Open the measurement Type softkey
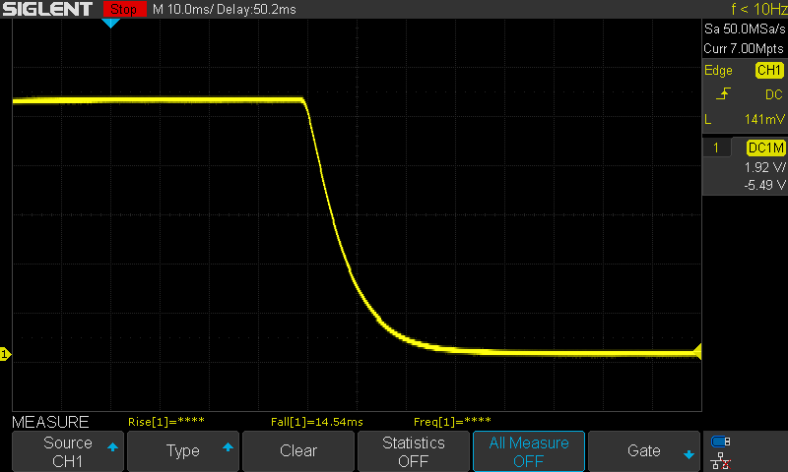The height and width of the screenshot is (472, 788). [183, 451]
